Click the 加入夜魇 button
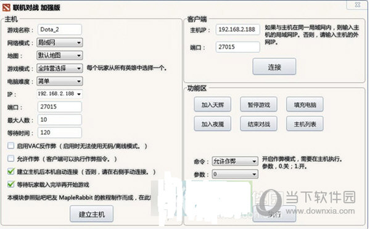Viewport: 370px width, 229px height. 212,124
